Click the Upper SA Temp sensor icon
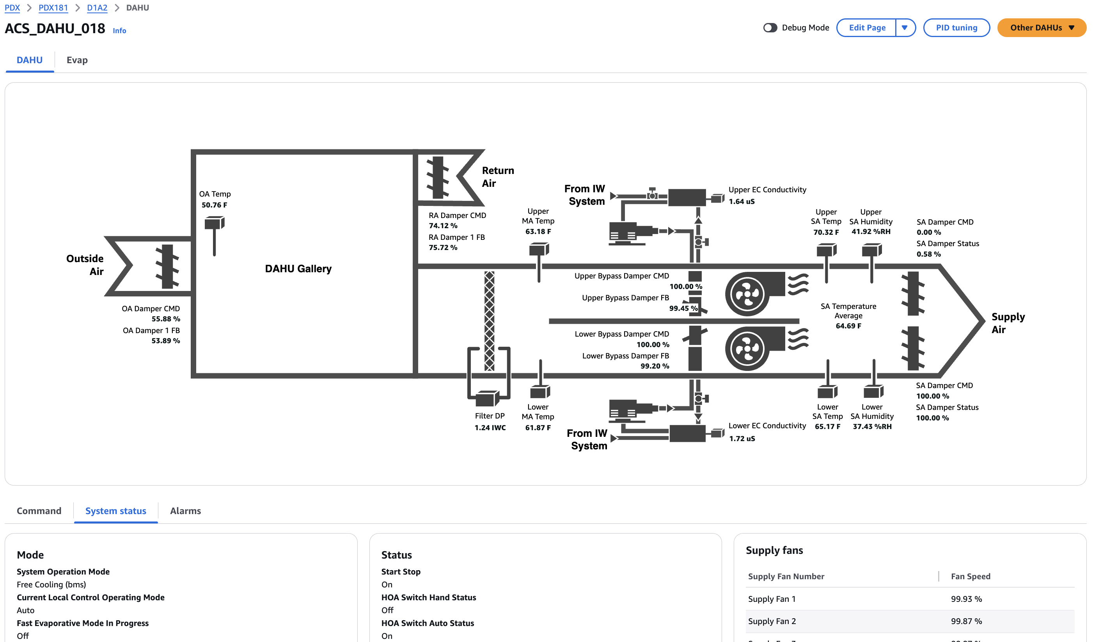This screenshot has height=642, width=1093. coord(827,263)
